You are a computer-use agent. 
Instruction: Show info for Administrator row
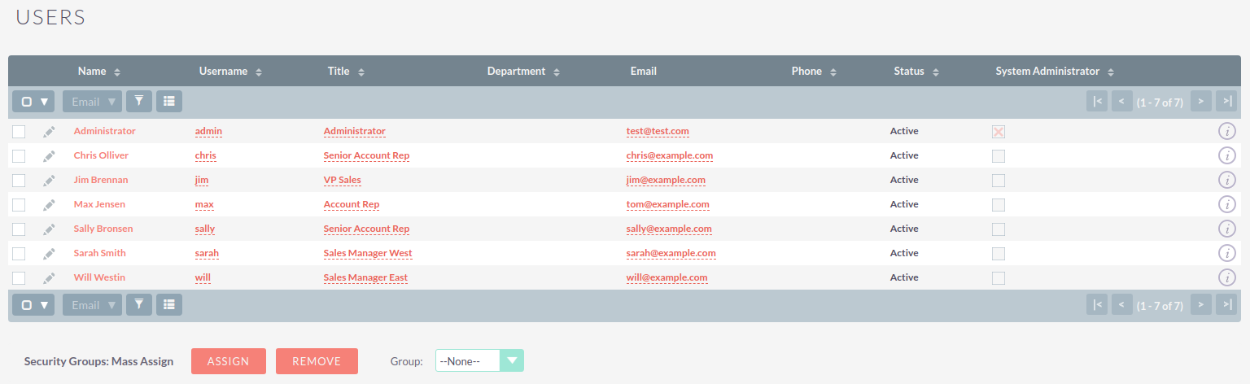pos(1226,131)
